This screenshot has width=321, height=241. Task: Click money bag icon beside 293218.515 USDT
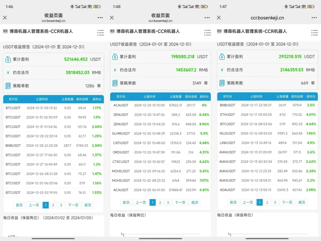222,57
